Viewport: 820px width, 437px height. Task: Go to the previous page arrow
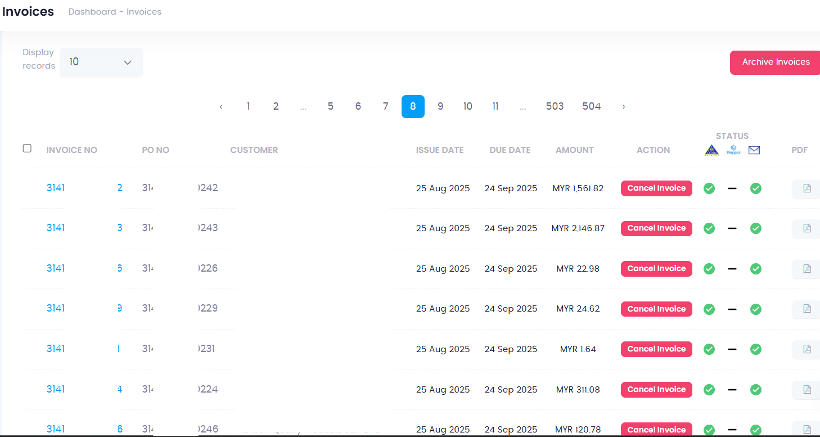(221, 107)
